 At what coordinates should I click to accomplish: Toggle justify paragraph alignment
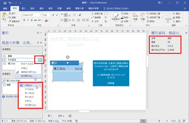(x=73, y=20)
